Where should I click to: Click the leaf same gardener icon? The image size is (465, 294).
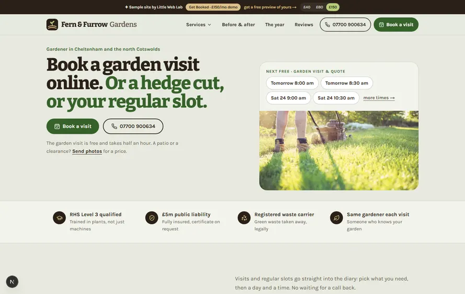(x=337, y=218)
